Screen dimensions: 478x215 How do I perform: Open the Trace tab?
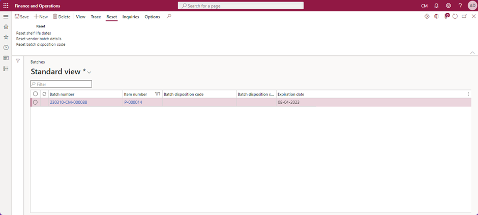tap(96, 17)
